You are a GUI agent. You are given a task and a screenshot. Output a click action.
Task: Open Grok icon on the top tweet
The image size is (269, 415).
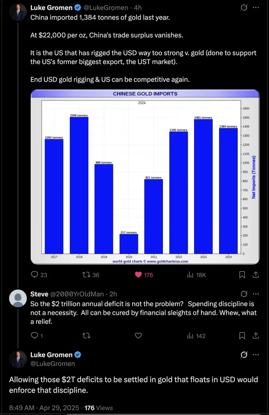tap(244, 7)
